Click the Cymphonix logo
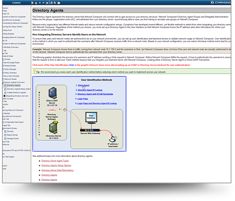Screen dimensions: 235x201 point(221,3)
